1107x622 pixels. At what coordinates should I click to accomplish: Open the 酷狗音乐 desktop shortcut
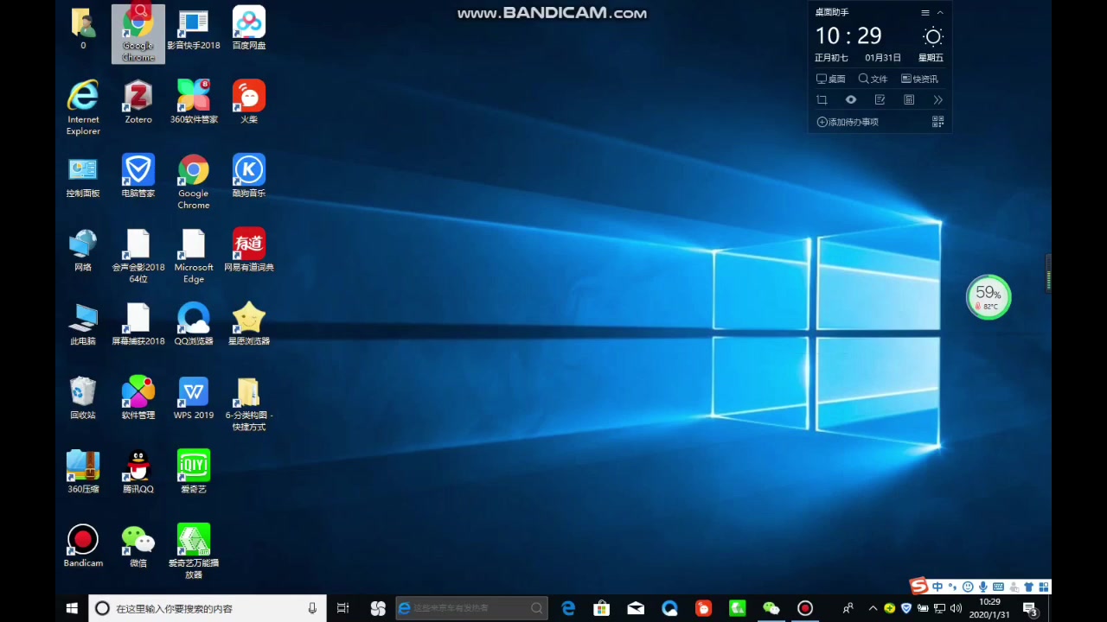tap(249, 176)
